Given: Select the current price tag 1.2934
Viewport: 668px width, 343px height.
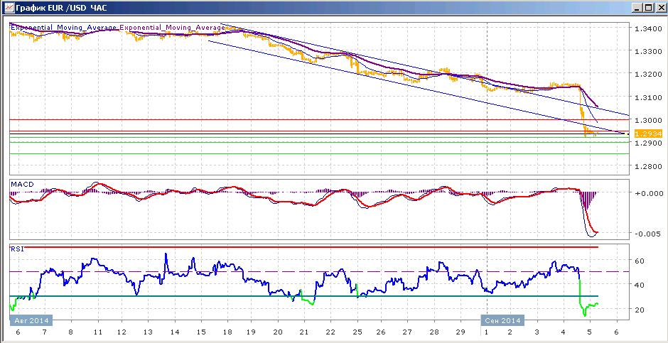Looking at the screenshot, I should coord(647,134).
